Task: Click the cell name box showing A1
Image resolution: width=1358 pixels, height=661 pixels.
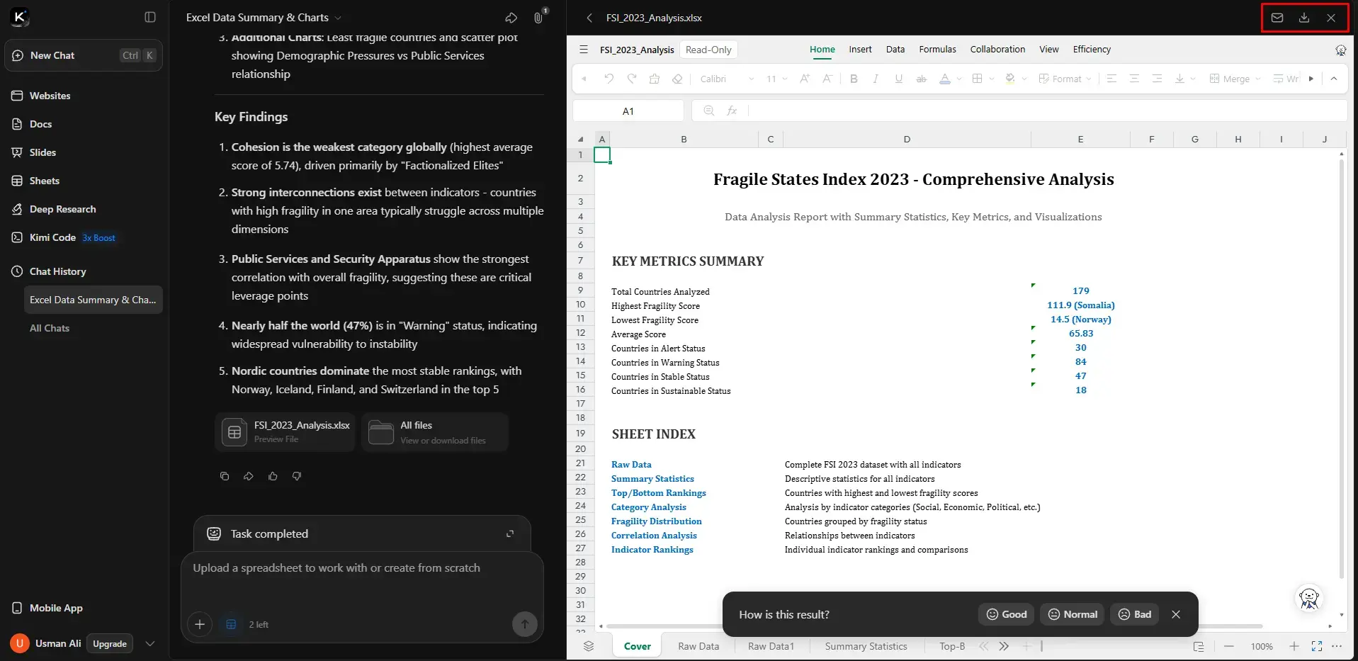Action: [x=628, y=111]
